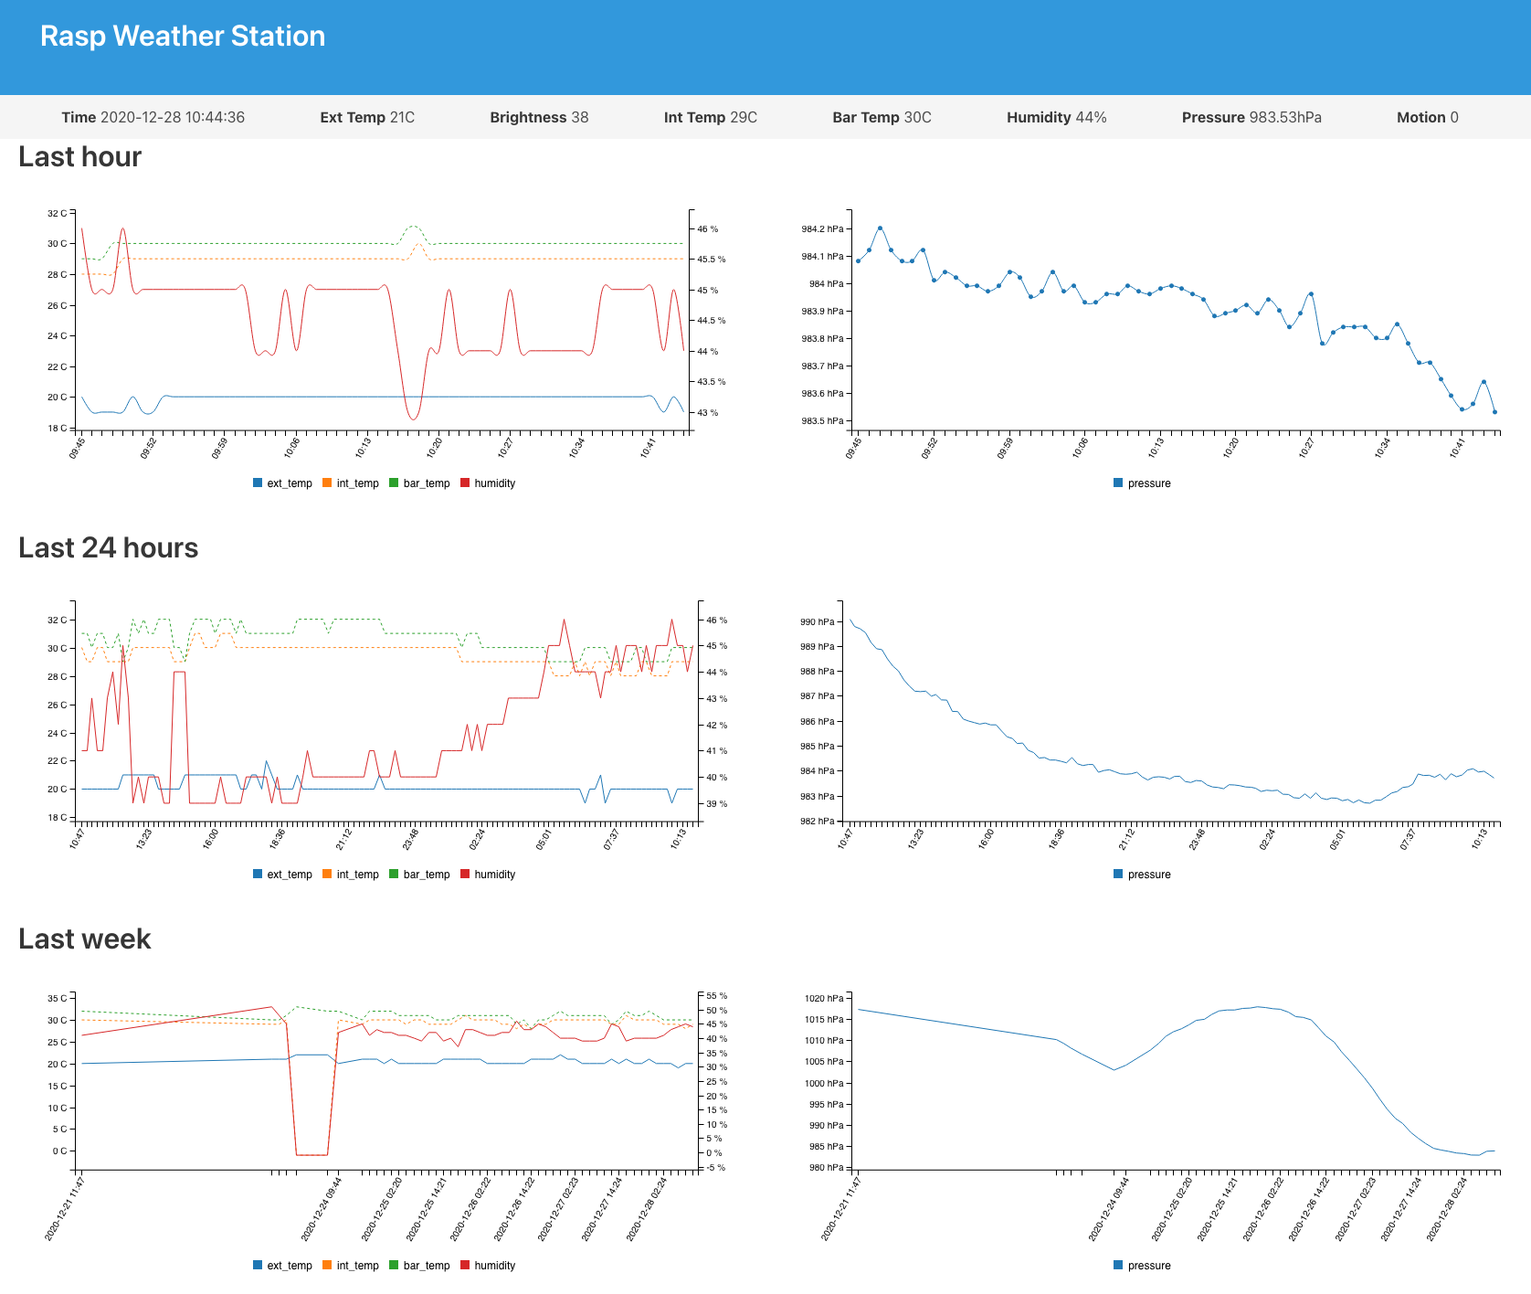Click the 983.5 hPa axis label

pos(822,421)
